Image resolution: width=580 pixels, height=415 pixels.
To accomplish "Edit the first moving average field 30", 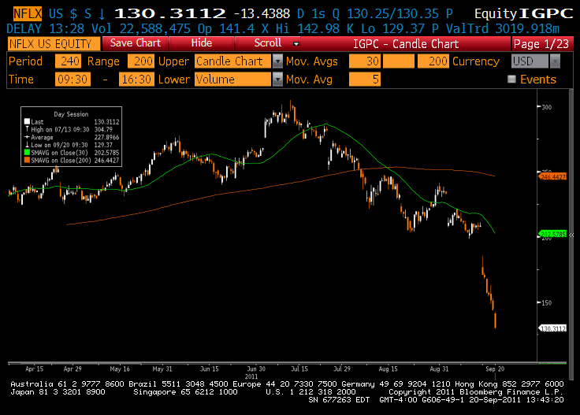I will (x=364, y=61).
